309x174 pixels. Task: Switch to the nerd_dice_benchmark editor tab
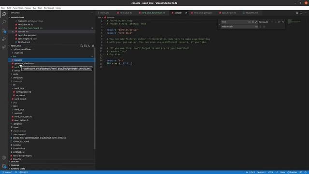click(x=152, y=13)
